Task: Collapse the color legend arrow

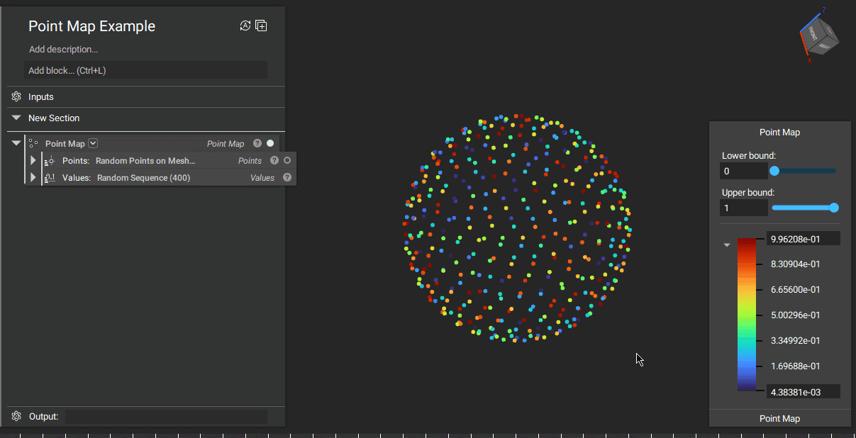Action: [726, 245]
